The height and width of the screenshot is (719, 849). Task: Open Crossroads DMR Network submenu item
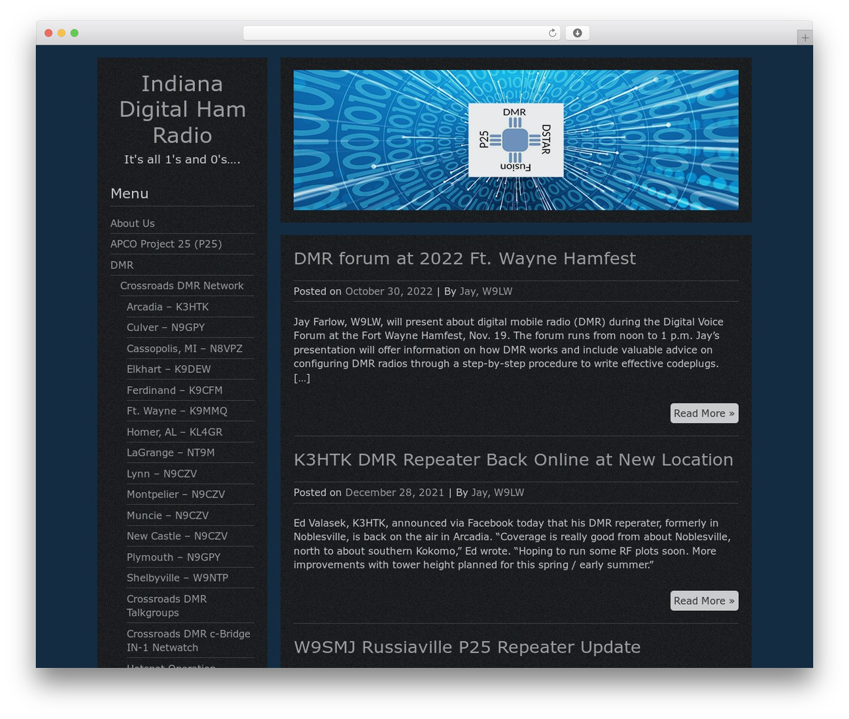coord(182,286)
